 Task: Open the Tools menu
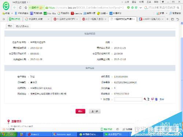pos(149,2)
